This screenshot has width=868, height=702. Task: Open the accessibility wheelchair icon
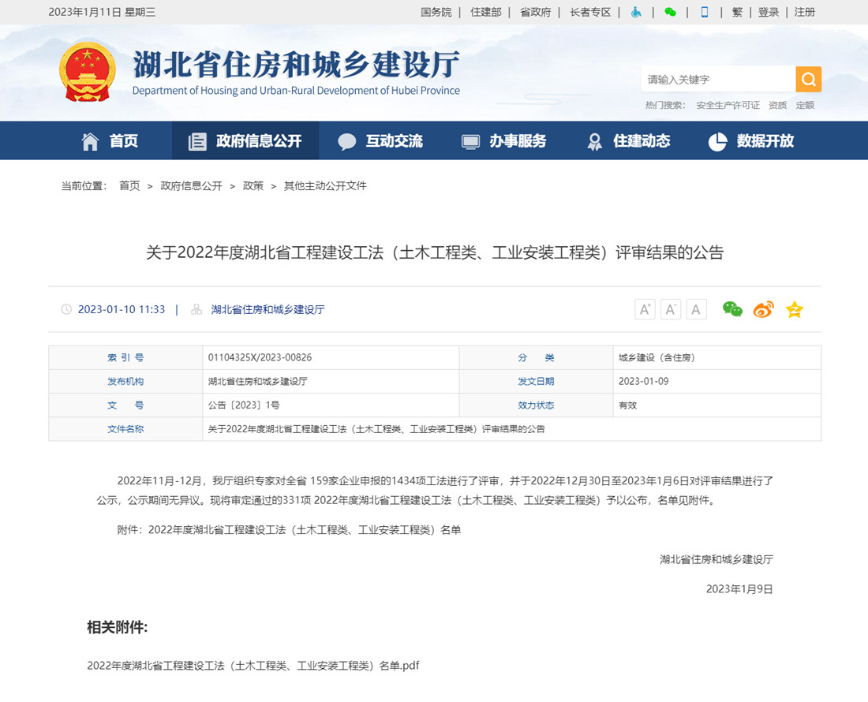636,12
